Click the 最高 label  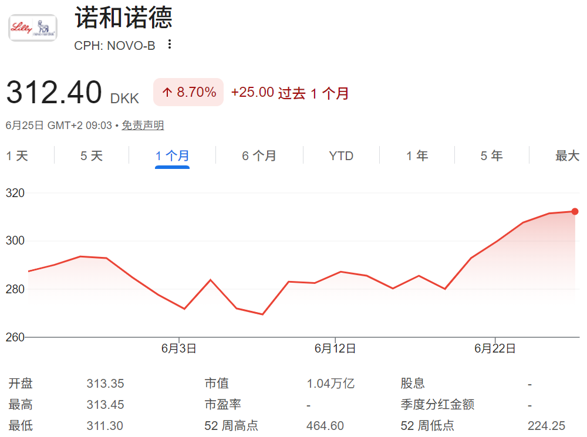point(21,405)
